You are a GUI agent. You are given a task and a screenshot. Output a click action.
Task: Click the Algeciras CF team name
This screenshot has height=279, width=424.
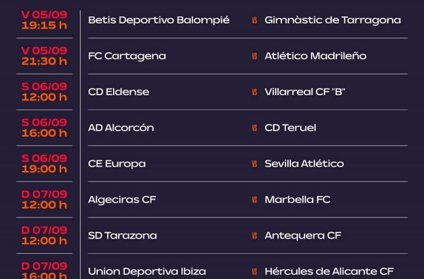pyautogui.click(x=122, y=200)
